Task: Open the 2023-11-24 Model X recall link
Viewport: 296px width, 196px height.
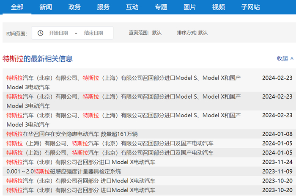Action: point(81,162)
